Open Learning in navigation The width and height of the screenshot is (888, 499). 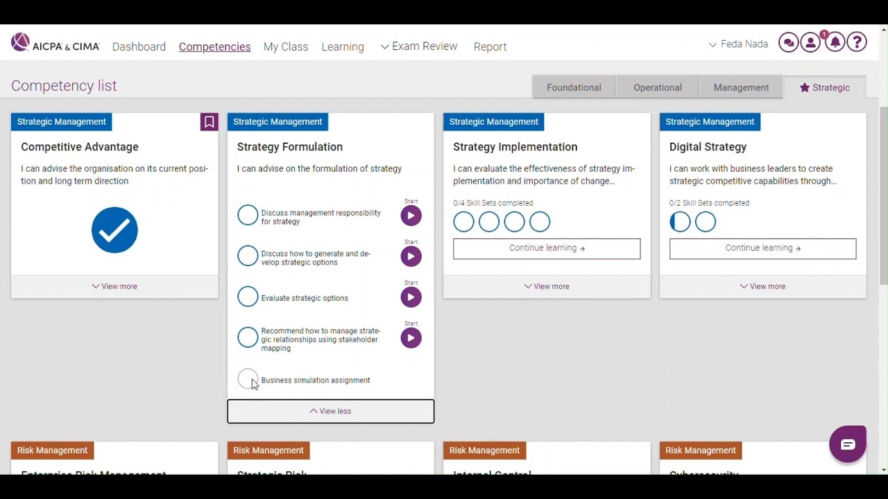pyautogui.click(x=343, y=46)
